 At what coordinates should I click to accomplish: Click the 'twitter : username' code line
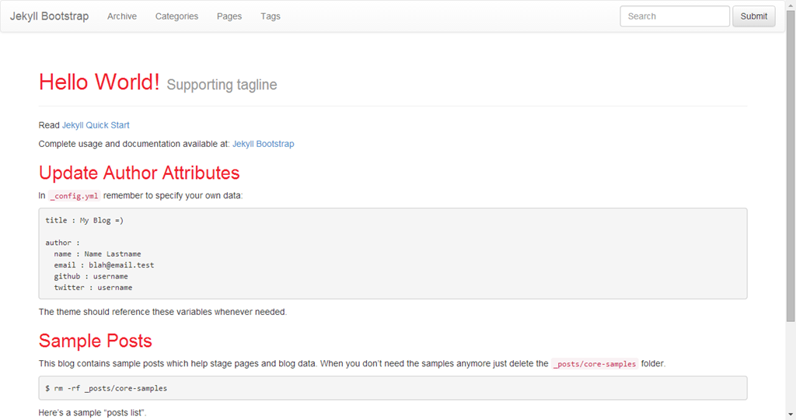tap(93, 288)
